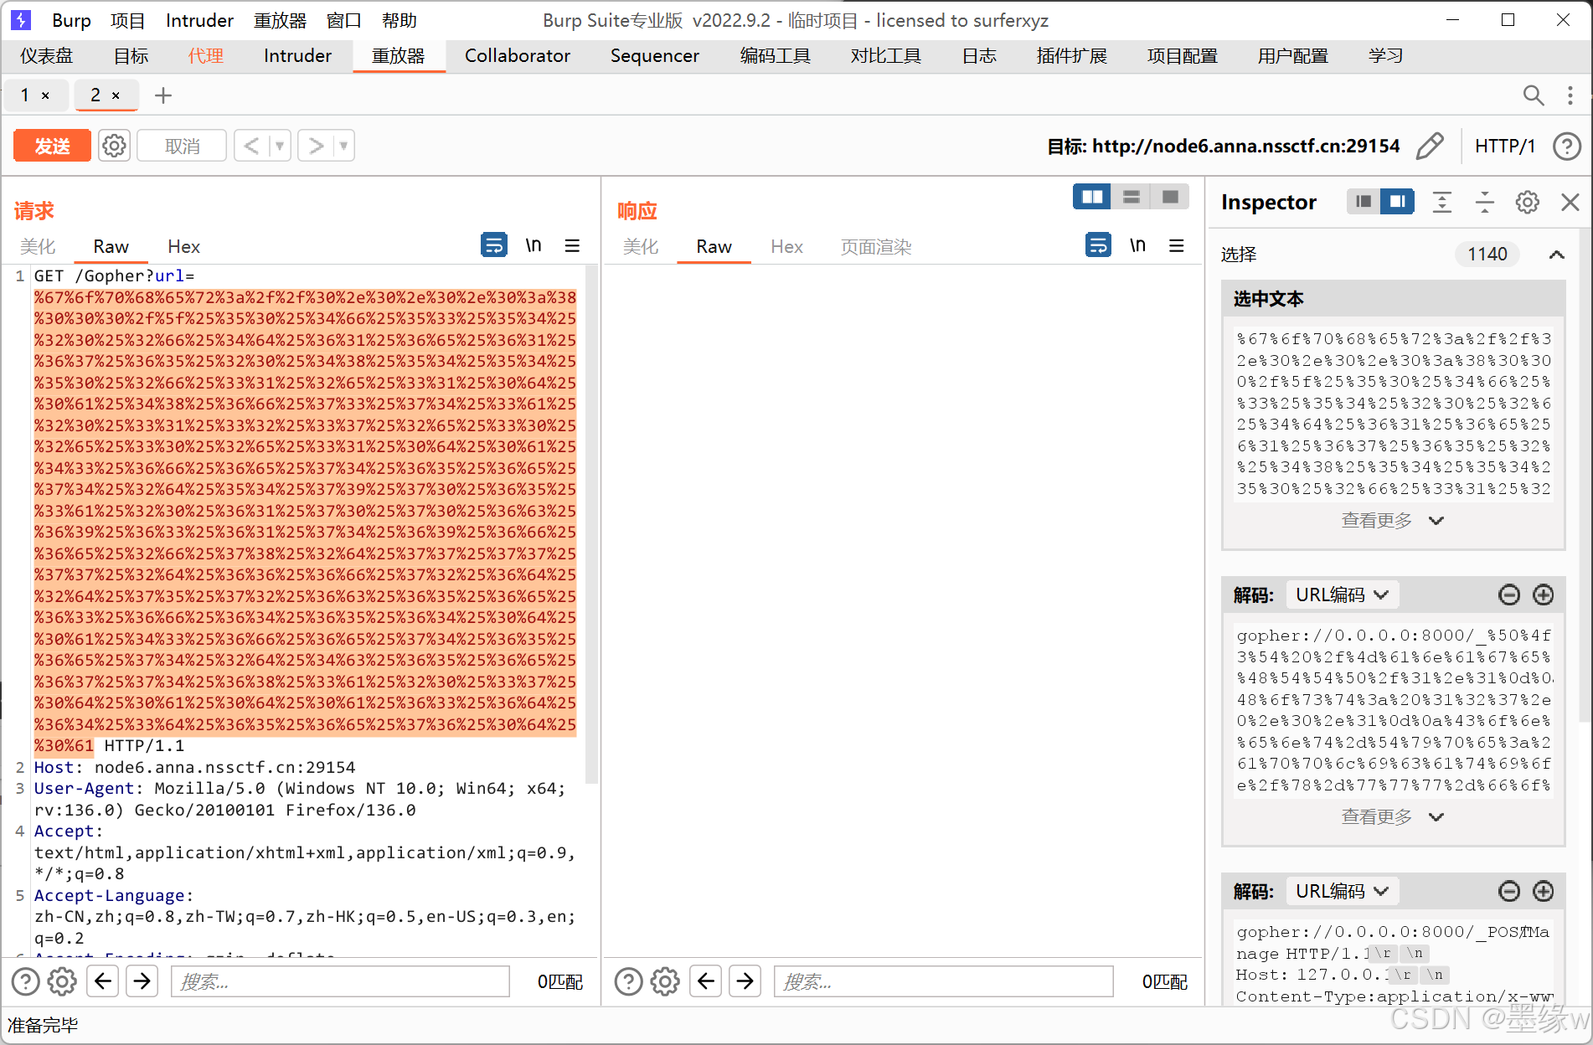The width and height of the screenshot is (1593, 1045).
Task: Open back history dropdown arrow
Action: (280, 146)
